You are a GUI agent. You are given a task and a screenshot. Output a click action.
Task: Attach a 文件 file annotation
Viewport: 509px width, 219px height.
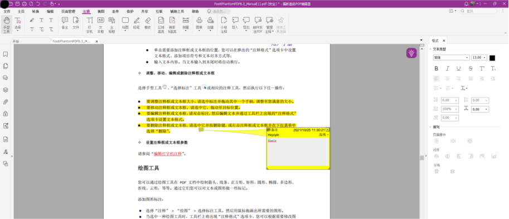pyautogui.click(x=76, y=23)
